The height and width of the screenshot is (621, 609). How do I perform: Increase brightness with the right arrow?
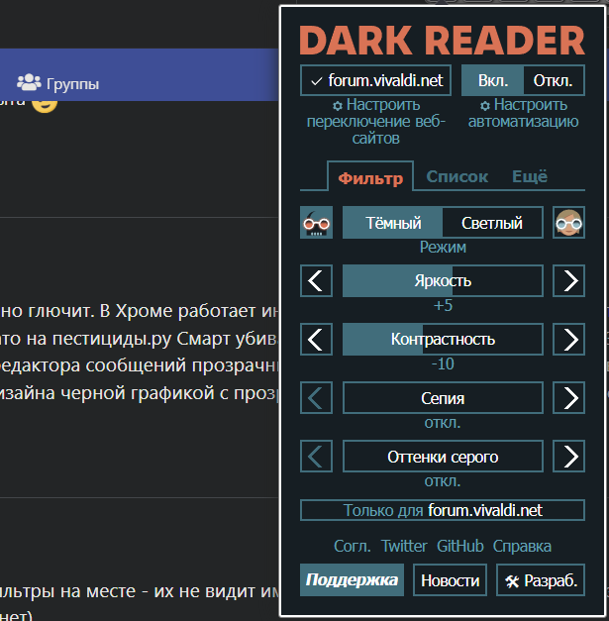click(568, 281)
